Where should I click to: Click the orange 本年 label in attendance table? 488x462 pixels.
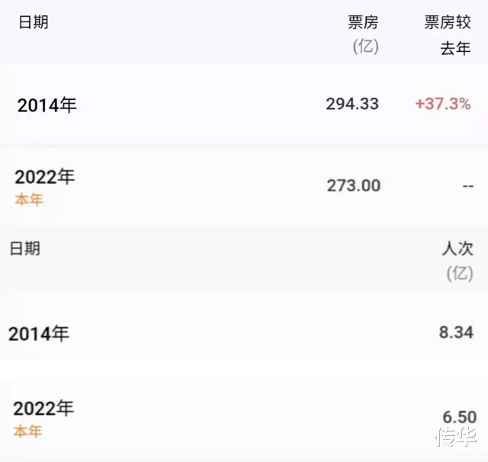(27, 432)
